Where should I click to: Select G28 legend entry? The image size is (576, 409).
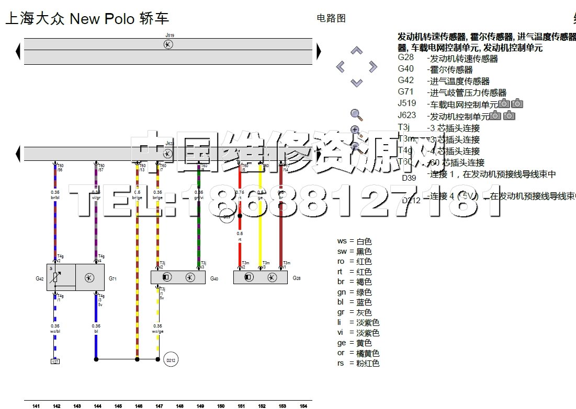(448, 58)
